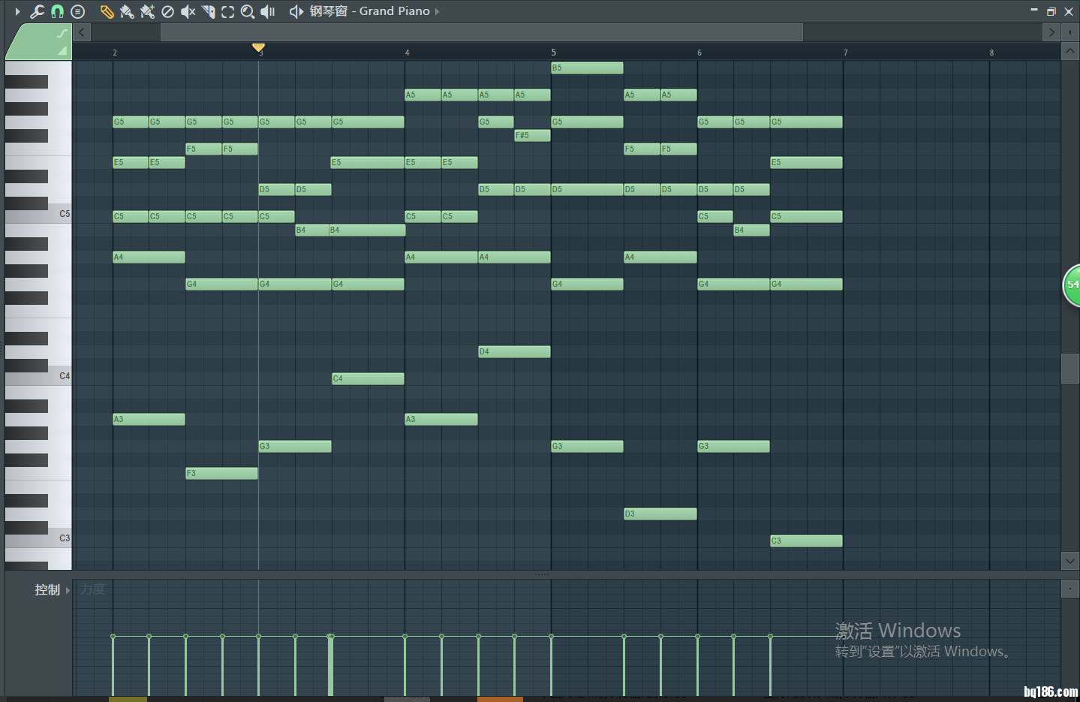Select the Paint brush tool
1080x702 pixels.
pyautogui.click(x=127, y=11)
